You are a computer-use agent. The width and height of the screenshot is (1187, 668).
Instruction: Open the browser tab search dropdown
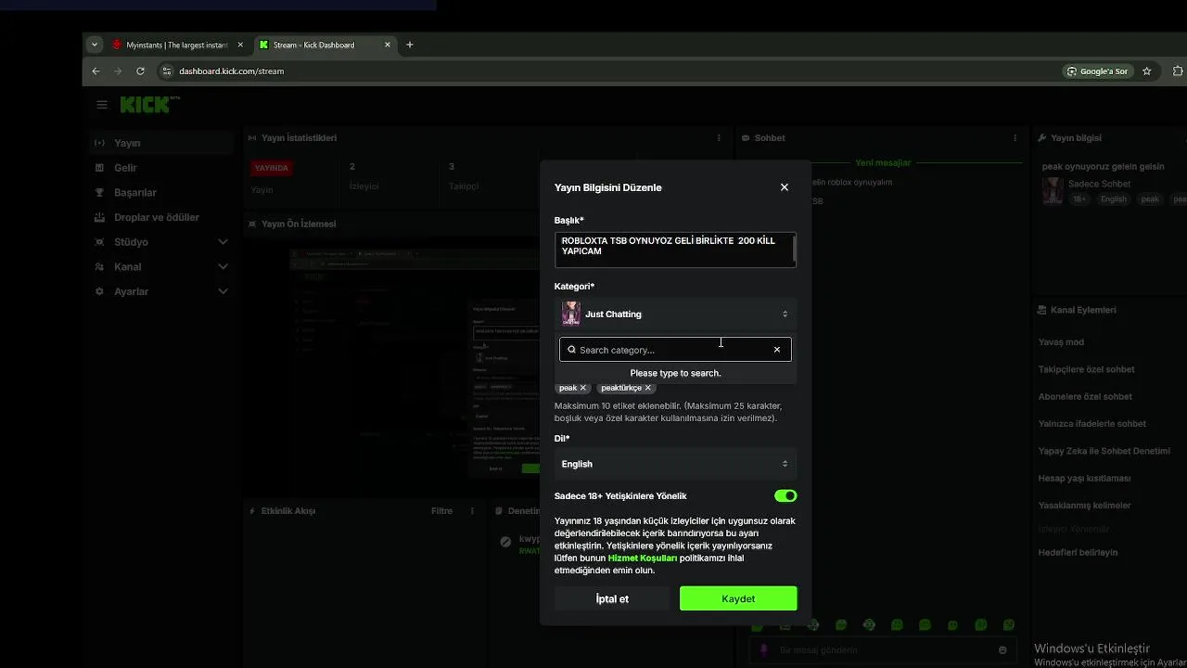point(95,45)
